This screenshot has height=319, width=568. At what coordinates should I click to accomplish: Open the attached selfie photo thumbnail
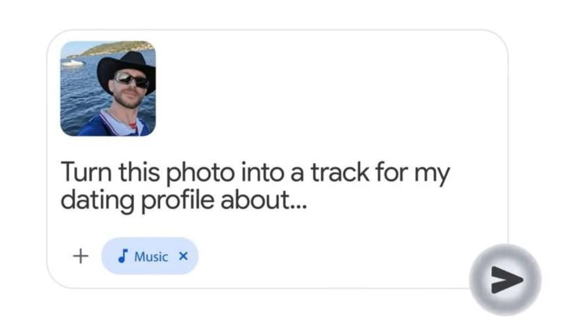click(x=108, y=88)
